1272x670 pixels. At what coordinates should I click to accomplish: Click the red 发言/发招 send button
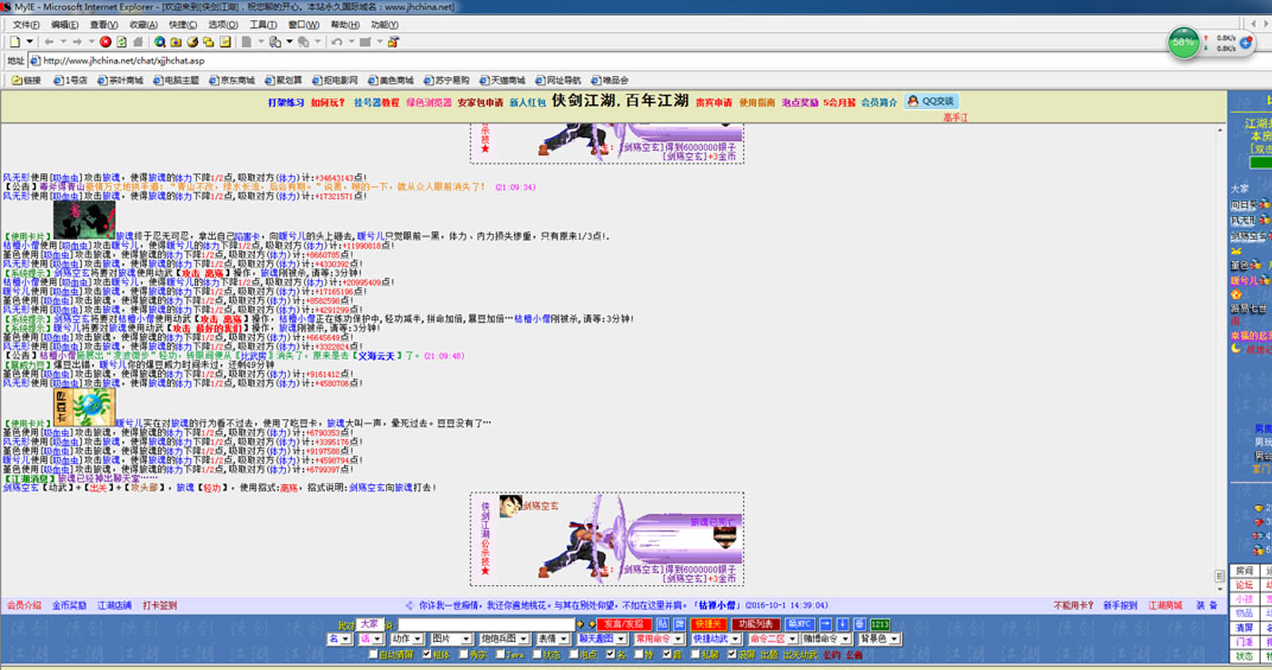coord(624,624)
